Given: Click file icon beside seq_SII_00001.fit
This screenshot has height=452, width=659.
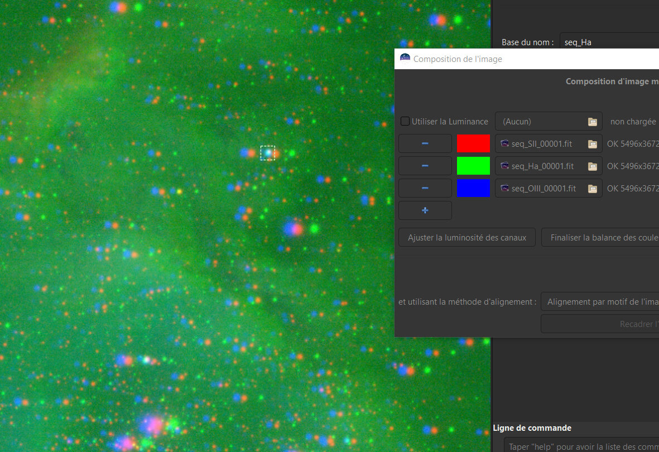Looking at the screenshot, I should [x=505, y=143].
